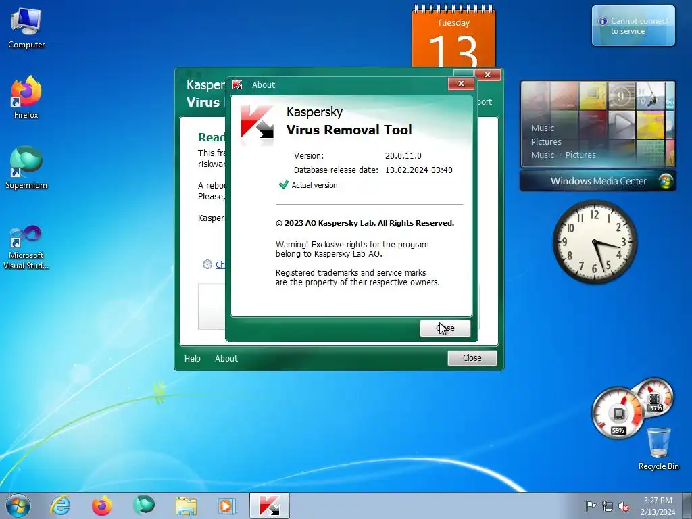Click the green Actual version checkmark
Screen dimensions: 692x519
tap(284, 185)
